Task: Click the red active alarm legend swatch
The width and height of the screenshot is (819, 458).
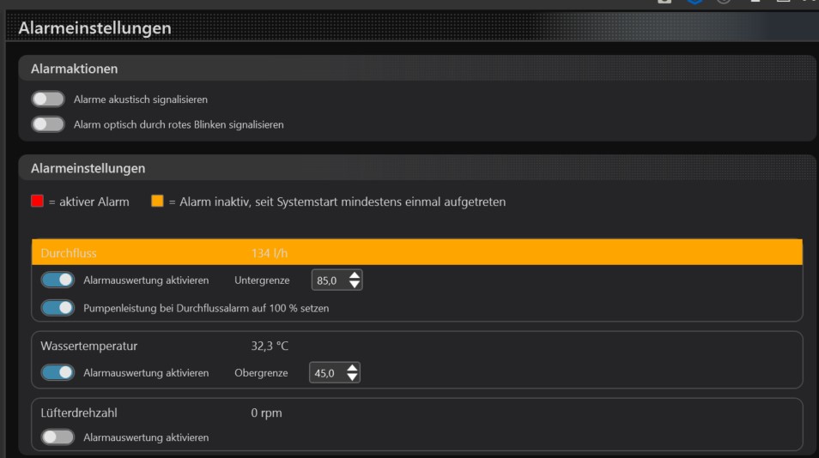Action: click(37, 202)
